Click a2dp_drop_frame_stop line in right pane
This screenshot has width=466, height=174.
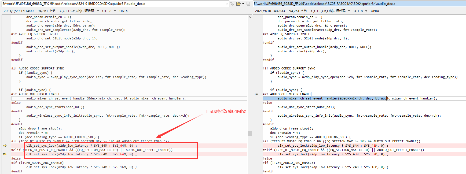292,128
